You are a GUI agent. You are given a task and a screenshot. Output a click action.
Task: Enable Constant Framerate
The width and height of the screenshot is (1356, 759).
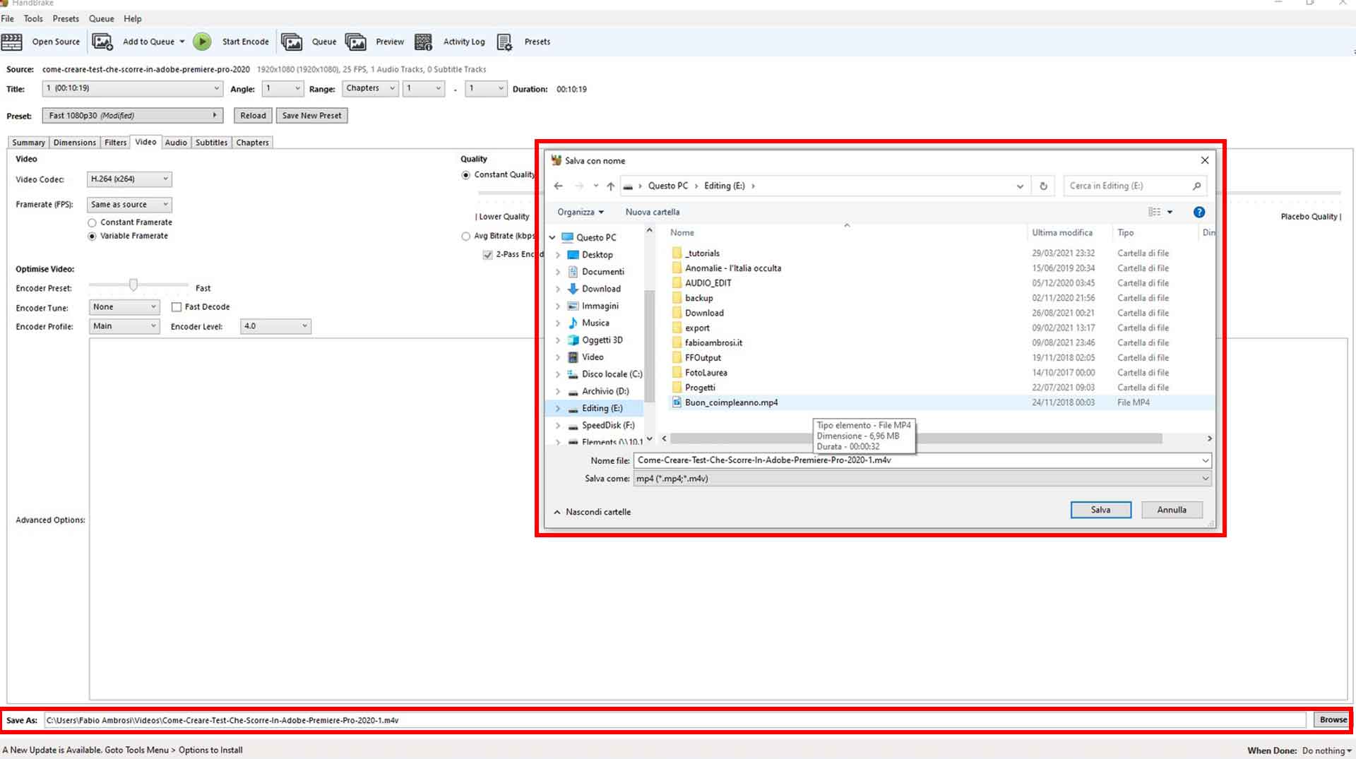93,222
